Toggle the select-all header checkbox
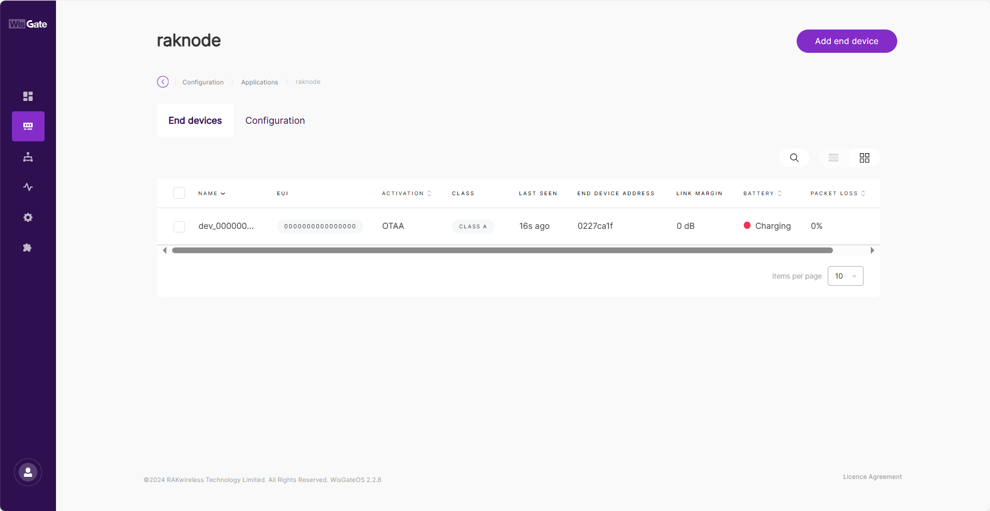The width and height of the screenshot is (990, 511). click(x=179, y=193)
